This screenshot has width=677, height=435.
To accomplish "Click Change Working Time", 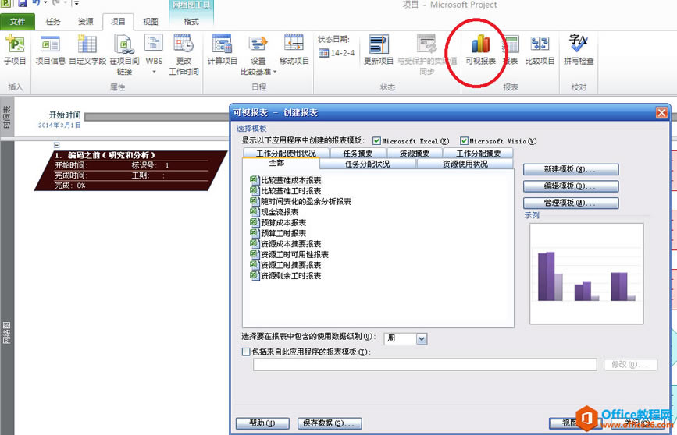I will (x=184, y=55).
